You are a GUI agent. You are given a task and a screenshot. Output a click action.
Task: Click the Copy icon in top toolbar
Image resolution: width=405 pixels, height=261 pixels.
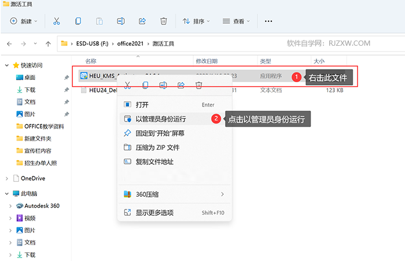pos(78,21)
